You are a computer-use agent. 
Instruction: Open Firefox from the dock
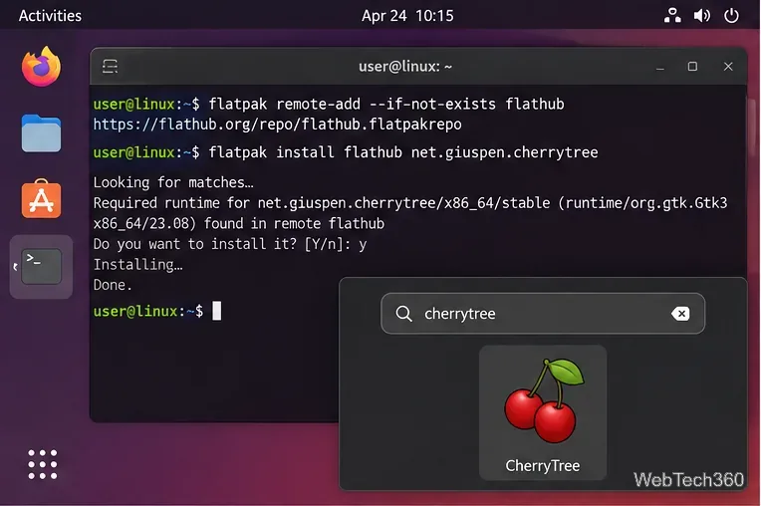pyautogui.click(x=41, y=67)
